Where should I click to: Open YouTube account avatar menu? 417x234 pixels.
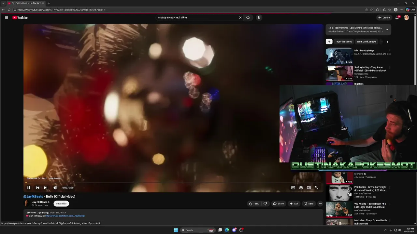pyautogui.click(x=406, y=18)
